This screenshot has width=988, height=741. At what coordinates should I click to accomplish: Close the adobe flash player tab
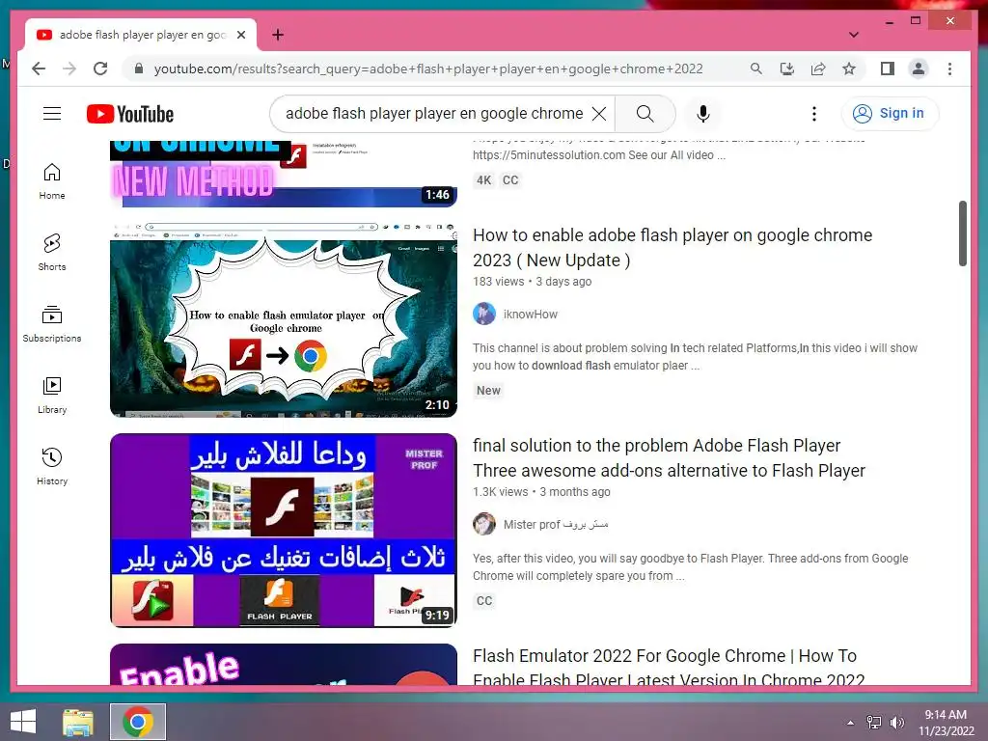pos(240,35)
